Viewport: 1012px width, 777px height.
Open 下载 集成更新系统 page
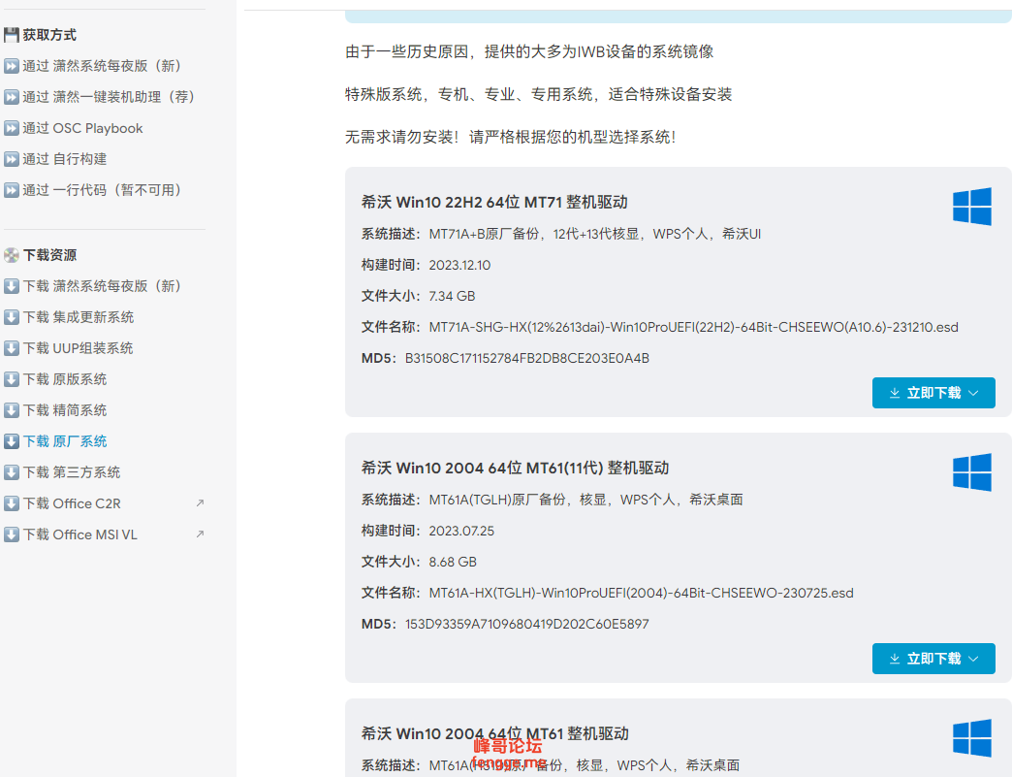tap(79, 317)
